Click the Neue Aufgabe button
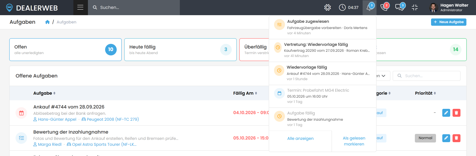 (449, 22)
